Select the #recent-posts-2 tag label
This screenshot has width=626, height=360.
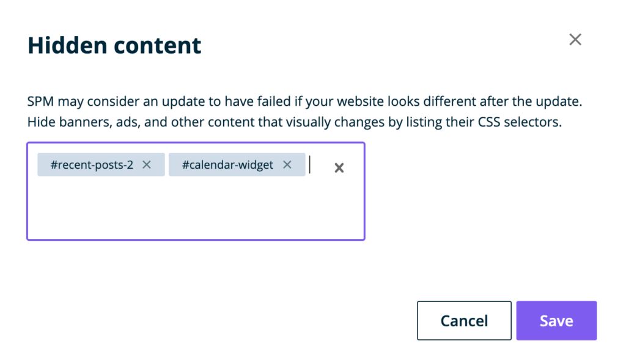[x=92, y=165]
